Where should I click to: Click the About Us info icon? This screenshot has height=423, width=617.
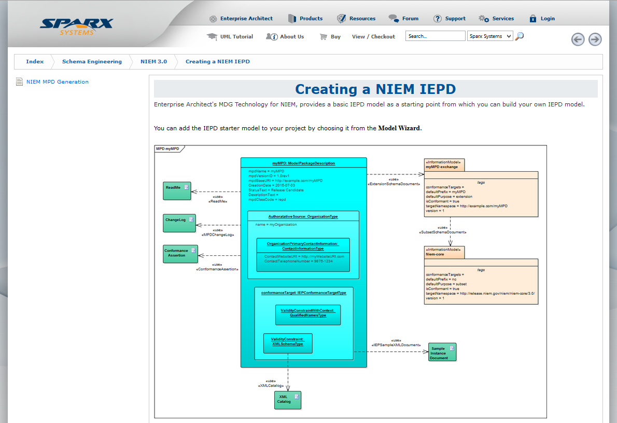(272, 37)
